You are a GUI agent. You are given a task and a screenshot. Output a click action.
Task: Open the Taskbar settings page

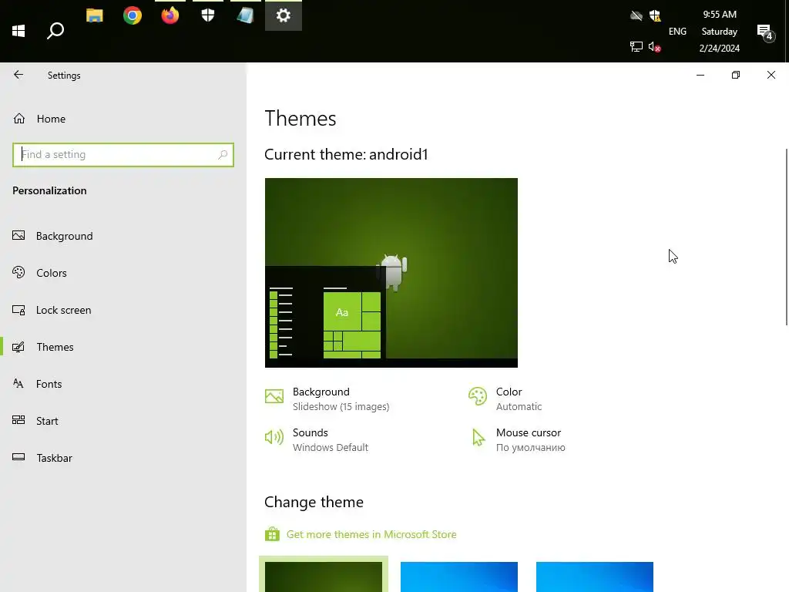(123, 458)
